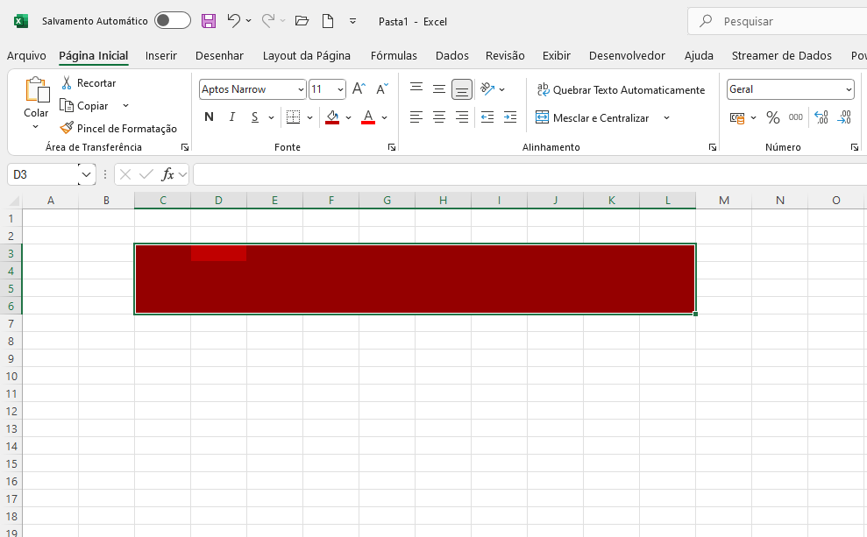Click Quebrar Texto Automaticamente button

coord(620,90)
